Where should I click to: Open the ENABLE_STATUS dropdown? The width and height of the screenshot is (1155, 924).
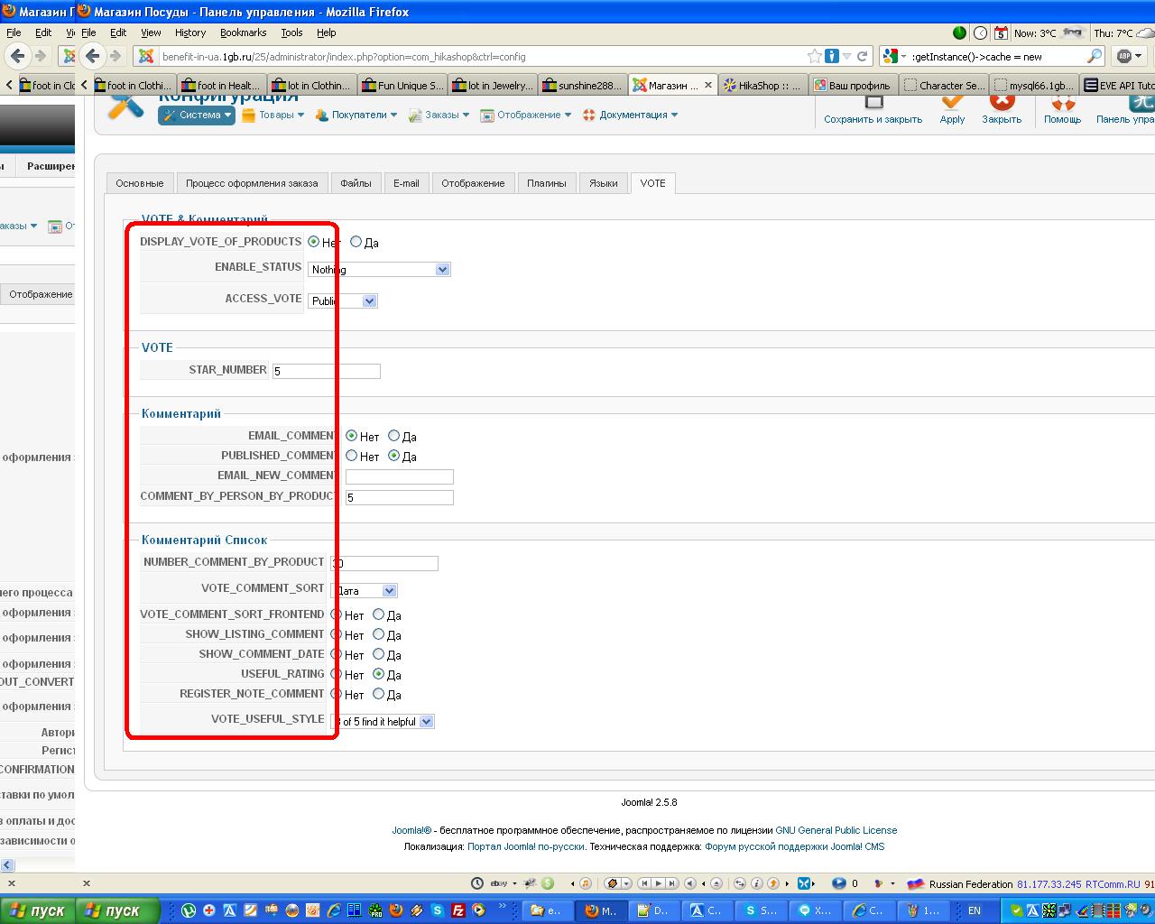point(379,269)
